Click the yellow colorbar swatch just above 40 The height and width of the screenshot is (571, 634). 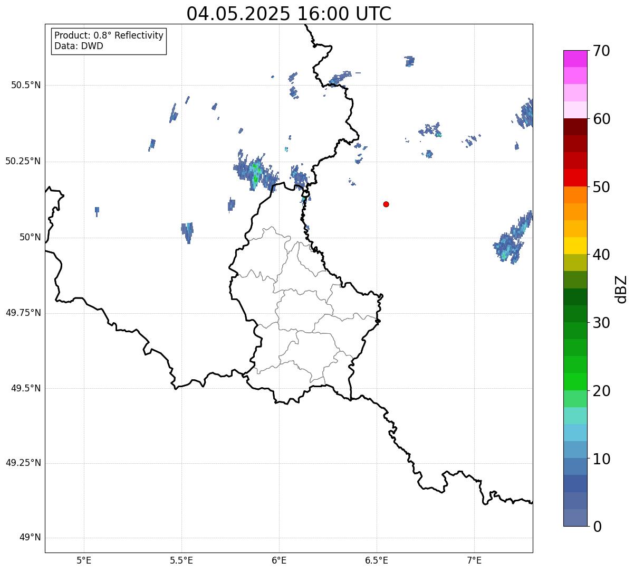click(x=575, y=246)
